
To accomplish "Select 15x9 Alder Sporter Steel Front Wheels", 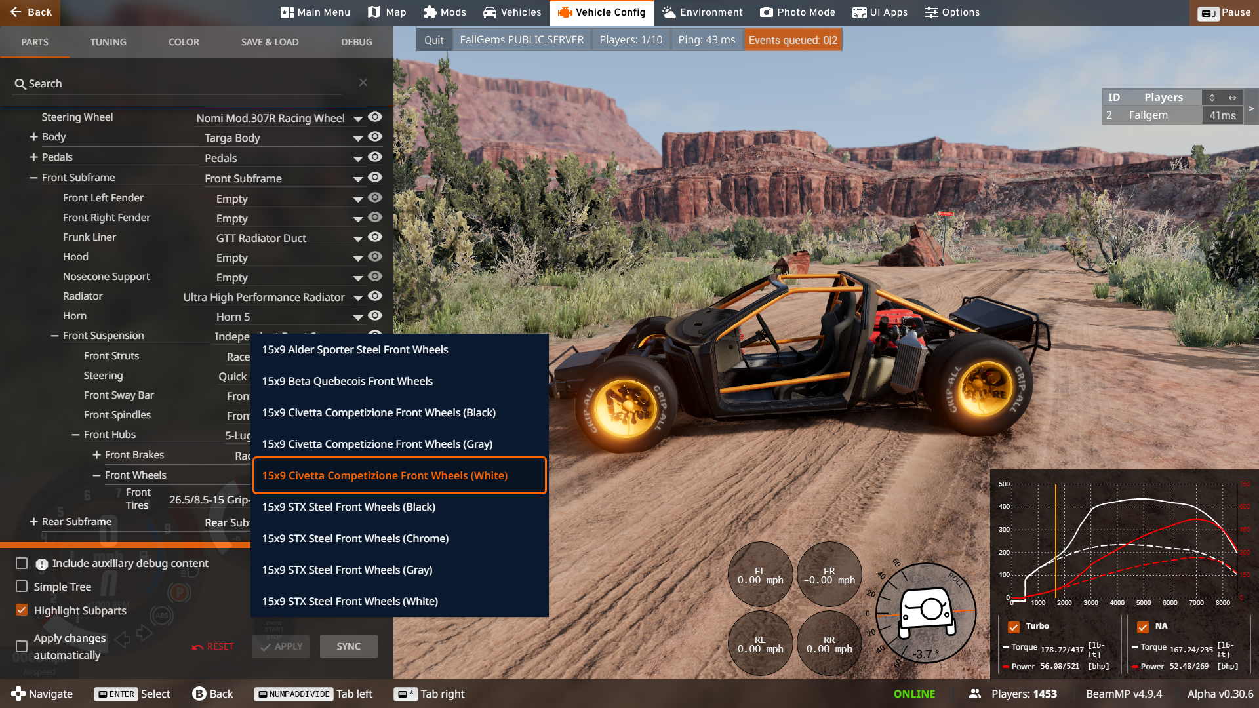I will 399,349.
